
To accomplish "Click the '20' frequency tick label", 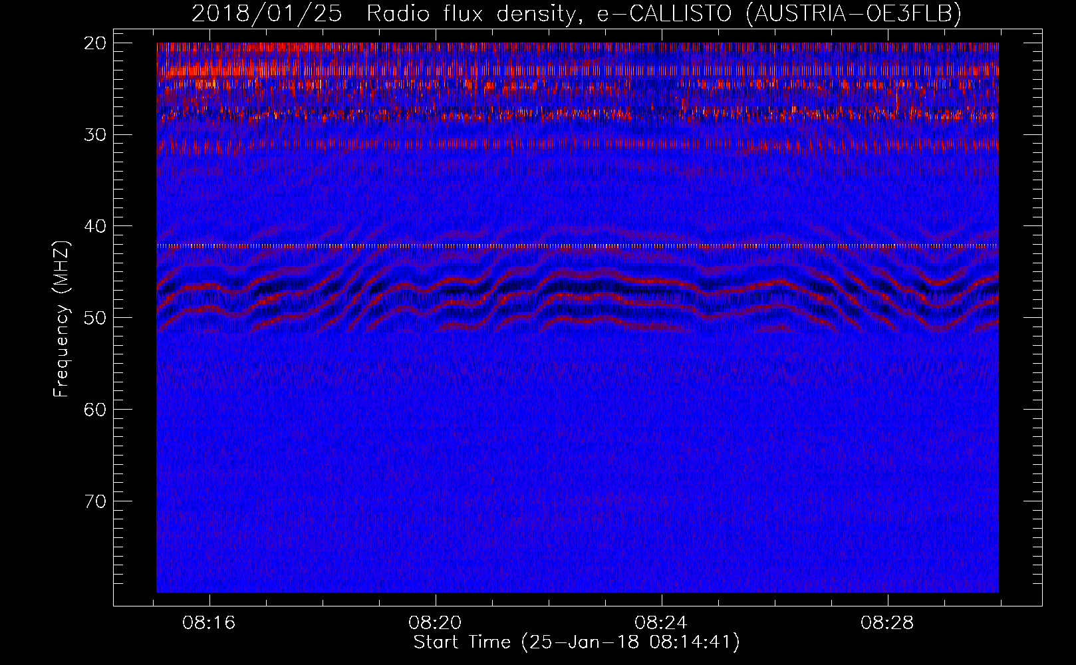I will 96,43.
